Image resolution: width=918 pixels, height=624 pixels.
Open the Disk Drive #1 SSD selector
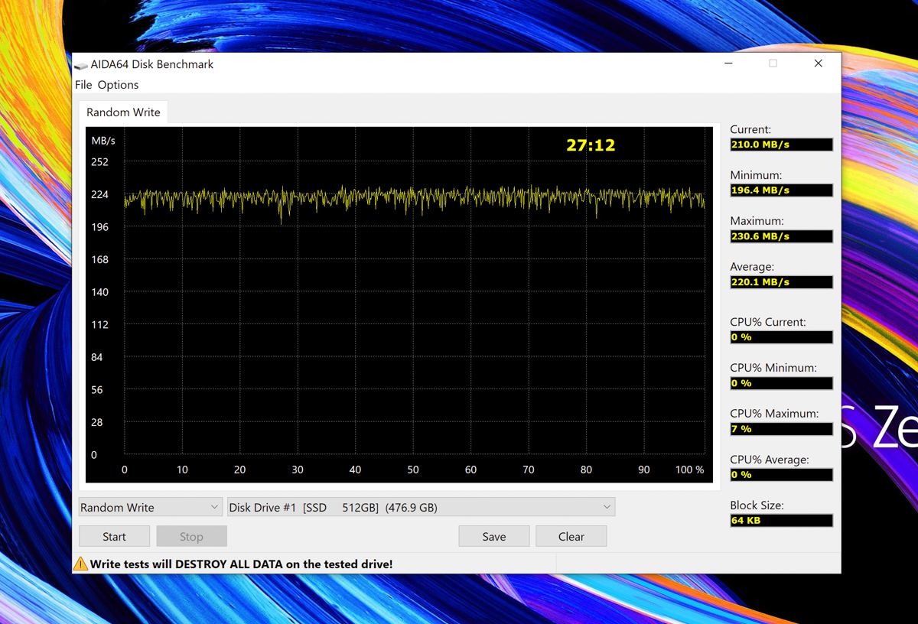pyautogui.click(x=421, y=507)
